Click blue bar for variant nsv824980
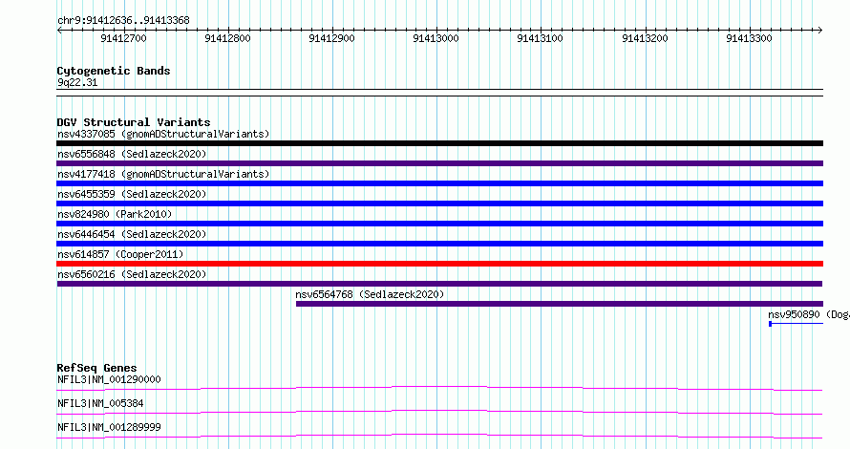 (439, 224)
